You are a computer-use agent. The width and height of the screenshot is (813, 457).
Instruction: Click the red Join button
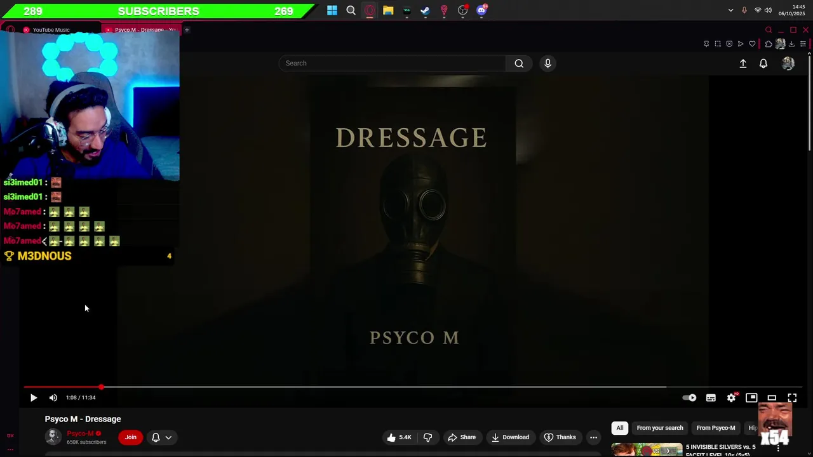131,437
